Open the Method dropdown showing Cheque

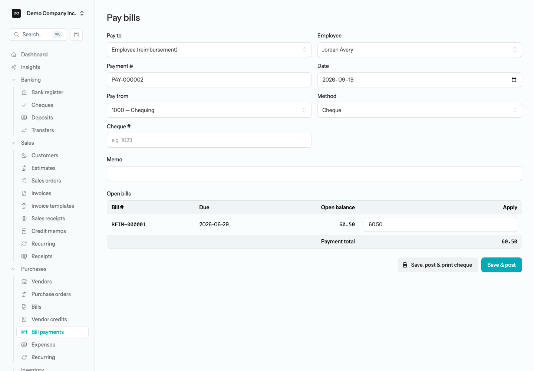point(420,110)
